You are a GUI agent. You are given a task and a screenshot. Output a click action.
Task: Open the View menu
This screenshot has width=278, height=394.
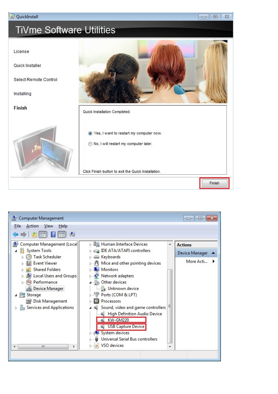pyautogui.click(x=49, y=226)
